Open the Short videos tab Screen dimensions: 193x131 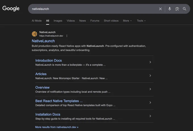[x=111, y=21]
